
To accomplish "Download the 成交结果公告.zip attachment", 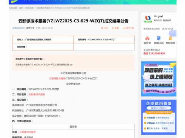I will click(44, 64).
